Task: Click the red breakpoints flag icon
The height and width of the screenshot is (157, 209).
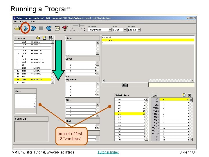Action: pyautogui.click(x=65, y=28)
